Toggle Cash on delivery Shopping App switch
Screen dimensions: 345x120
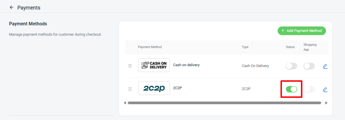(x=309, y=66)
